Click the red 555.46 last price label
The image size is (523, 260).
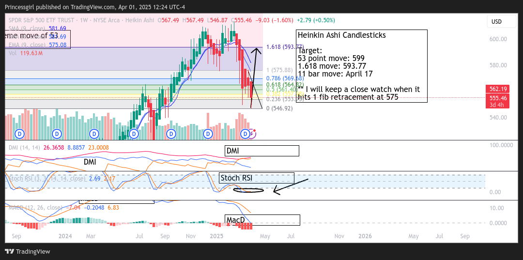click(497, 98)
